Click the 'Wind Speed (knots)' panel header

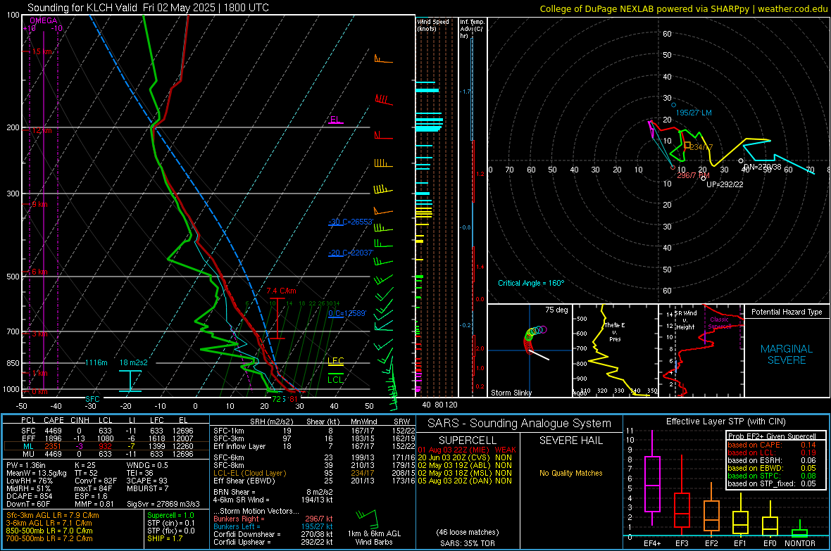pos(433,25)
